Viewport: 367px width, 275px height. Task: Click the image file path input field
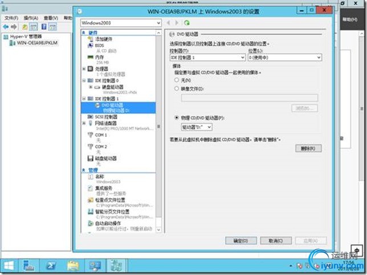250,97
